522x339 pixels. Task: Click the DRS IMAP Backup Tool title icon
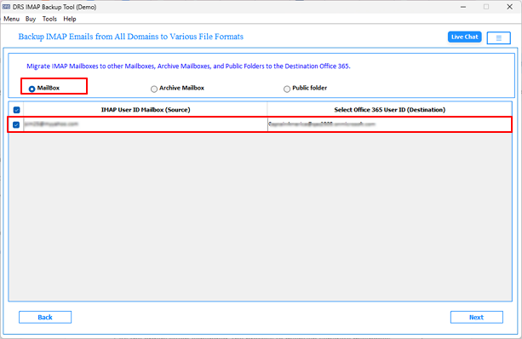click(x=6, y=7)
